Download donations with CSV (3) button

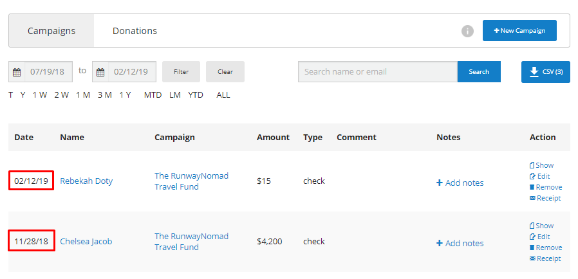pyautogui.click(x=545, y=72)
